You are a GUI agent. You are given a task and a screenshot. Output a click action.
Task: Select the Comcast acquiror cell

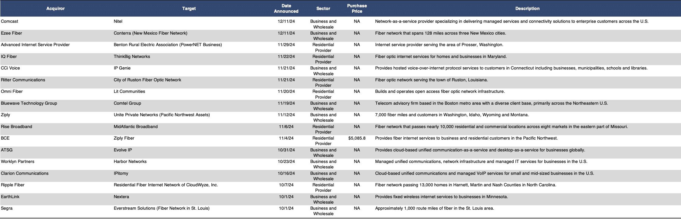(9, 21)
